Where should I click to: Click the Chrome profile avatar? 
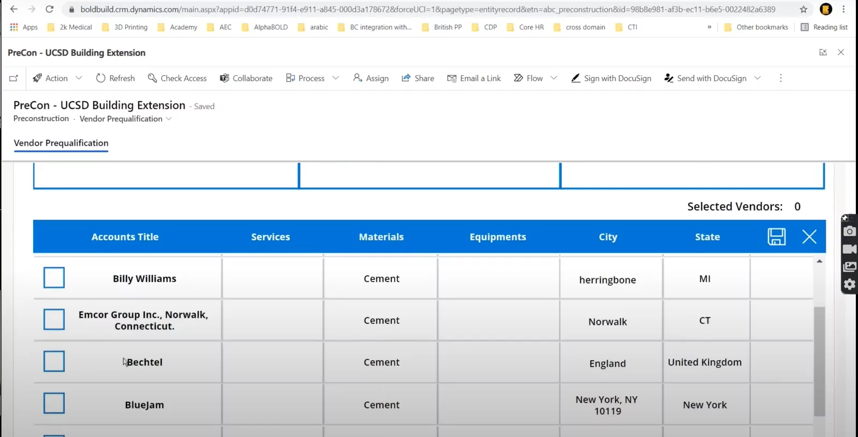click(x=826, y=9)
